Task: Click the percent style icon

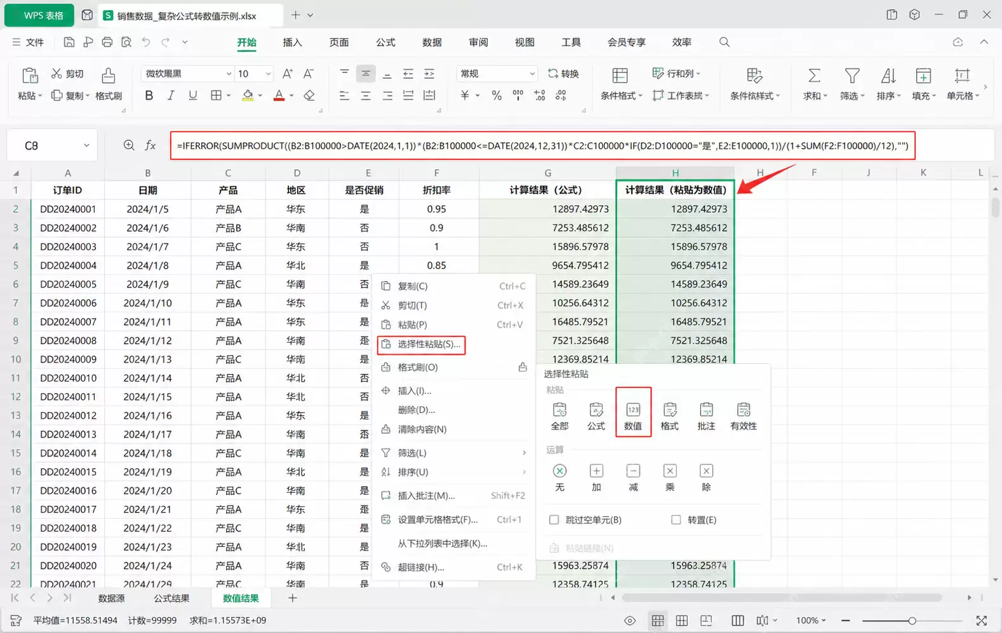Action: pyautogui.click(x=497, y=95)
